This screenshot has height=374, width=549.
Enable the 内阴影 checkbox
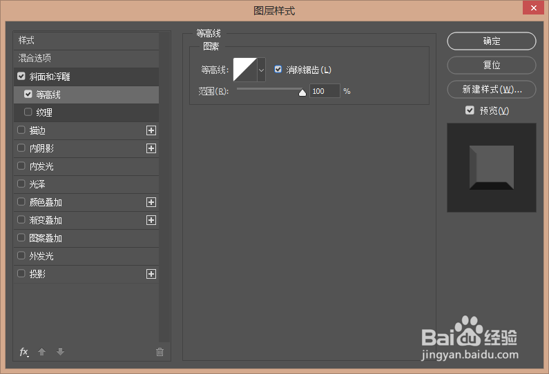tap(21, 148)
